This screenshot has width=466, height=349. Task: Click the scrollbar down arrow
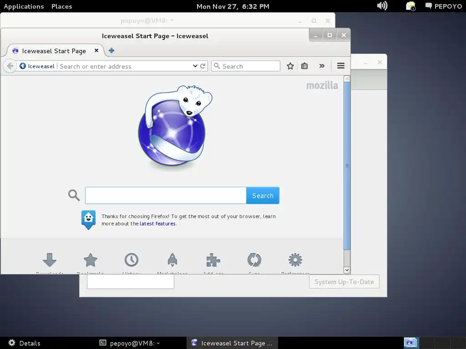pos(347,270)
